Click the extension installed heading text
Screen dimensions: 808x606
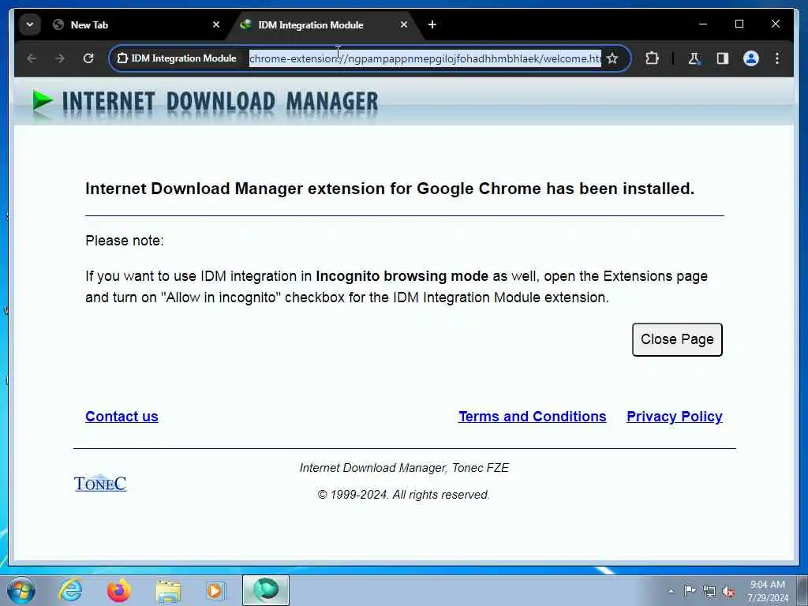click(x=390, y=189)
